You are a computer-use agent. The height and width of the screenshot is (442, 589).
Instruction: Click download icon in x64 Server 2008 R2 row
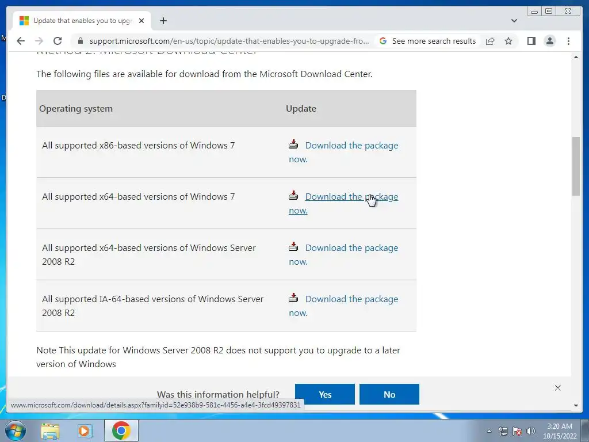coord(293,246)
